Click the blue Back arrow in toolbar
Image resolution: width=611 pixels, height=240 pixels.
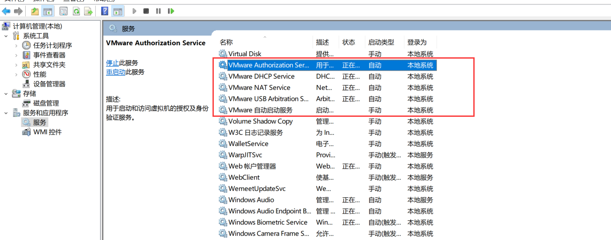6,11
